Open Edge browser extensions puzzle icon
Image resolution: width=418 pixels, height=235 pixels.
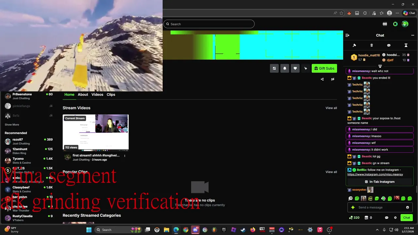365,13
